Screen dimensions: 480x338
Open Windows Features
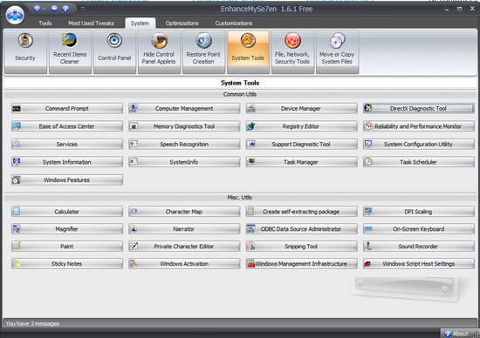(67, 180)
